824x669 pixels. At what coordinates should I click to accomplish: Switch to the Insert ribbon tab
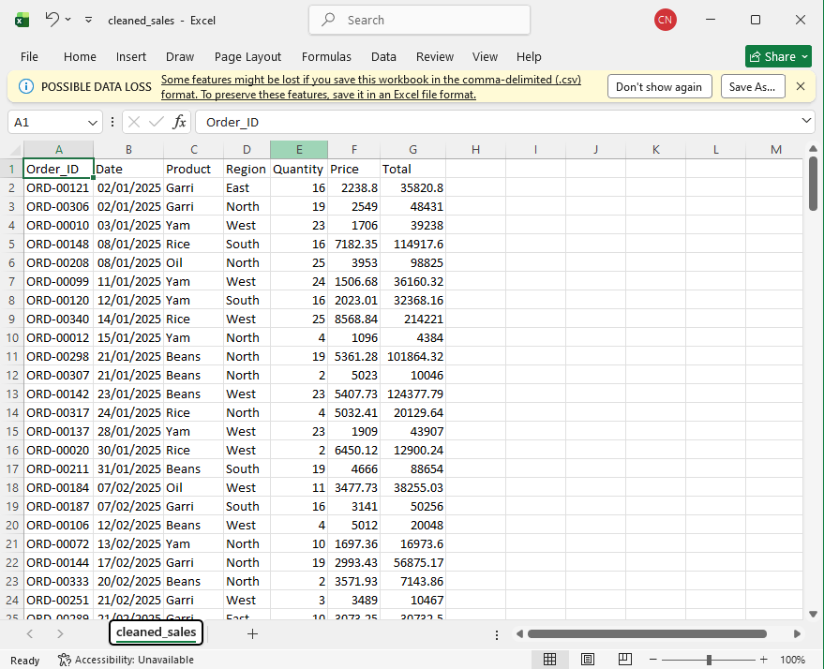[131, 57]
